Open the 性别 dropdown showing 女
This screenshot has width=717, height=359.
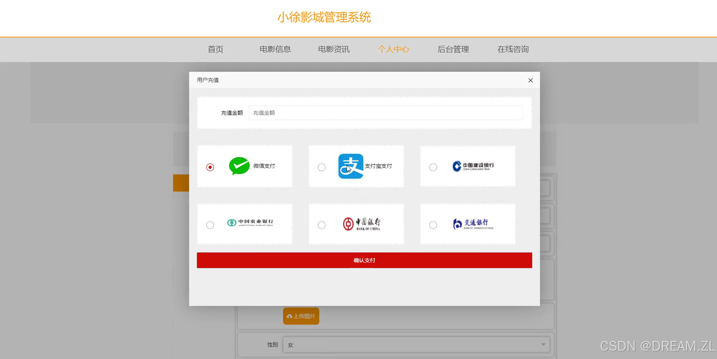tap(416, 345)
